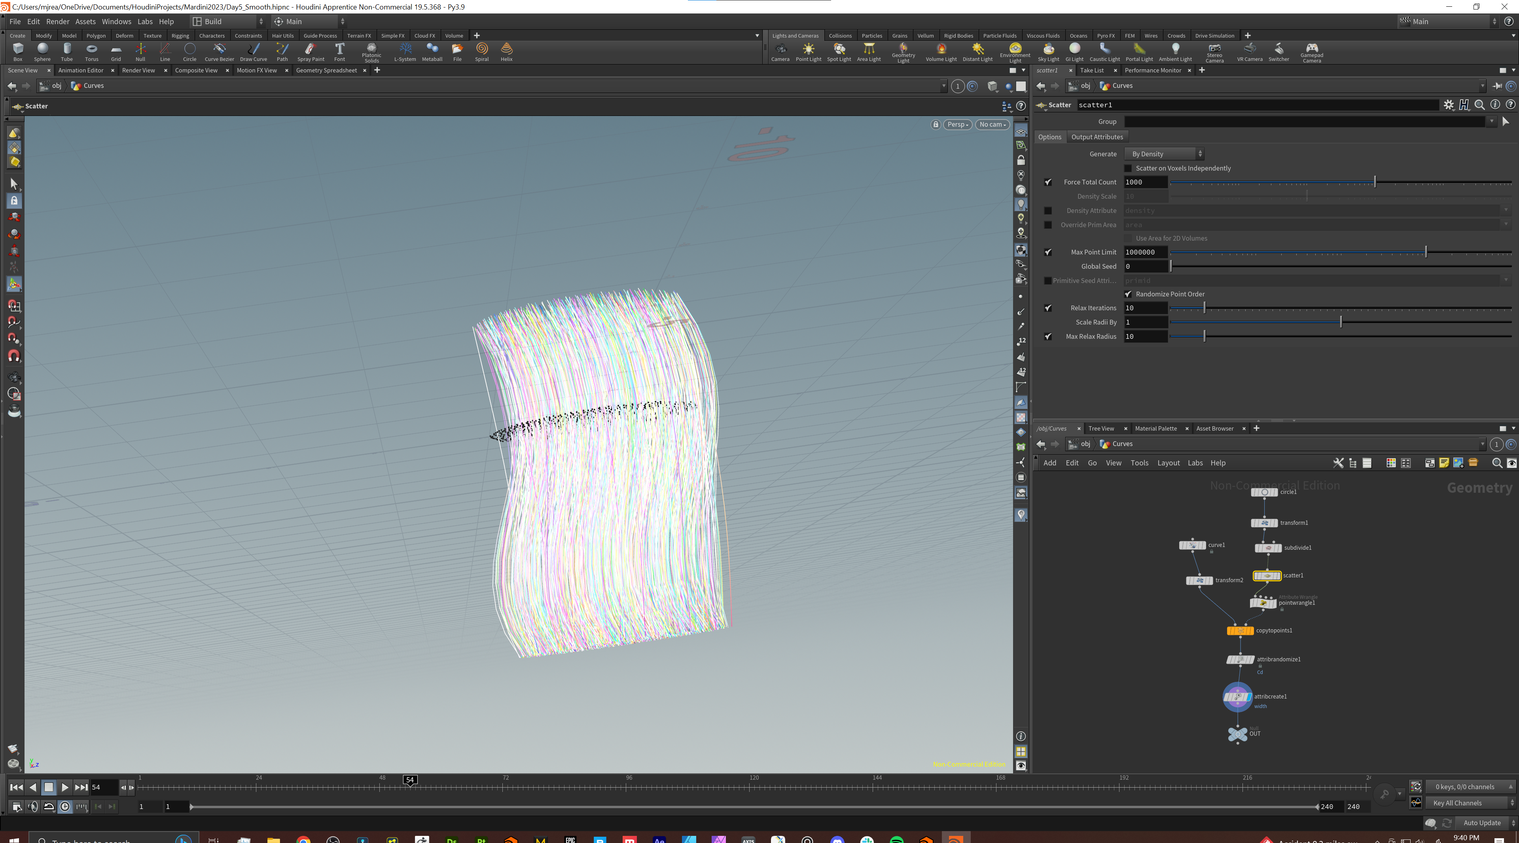Select the Deform shelf tab
Screen dimensions: 1519x843
click(x=125, y=36)
